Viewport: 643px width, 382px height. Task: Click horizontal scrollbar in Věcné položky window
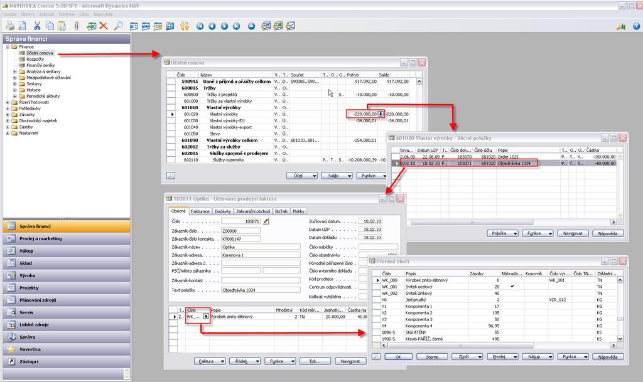click(472, 222)
